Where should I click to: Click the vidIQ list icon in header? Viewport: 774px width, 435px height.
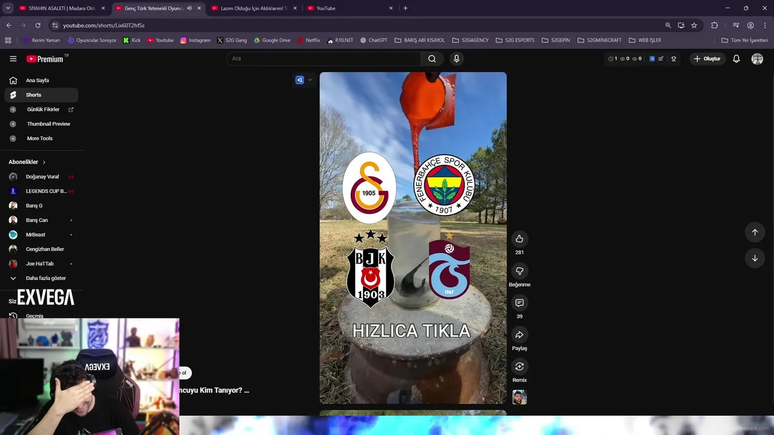click(661, 59)
